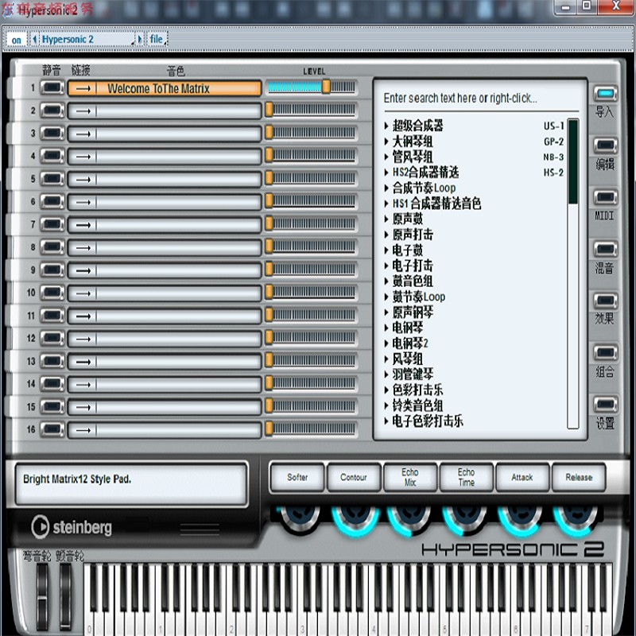Image resolution: width=636 pixels, height=636 pixels.
Task: Switch to the 混音 mixer page
Action: [x=605, y=249]
